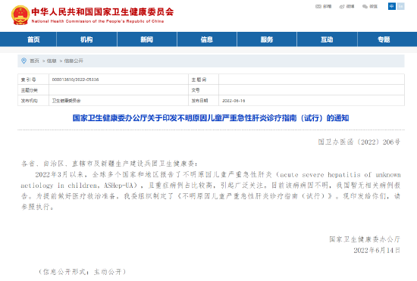Open 首页 in the blue navigation bar

click(33, 39)
